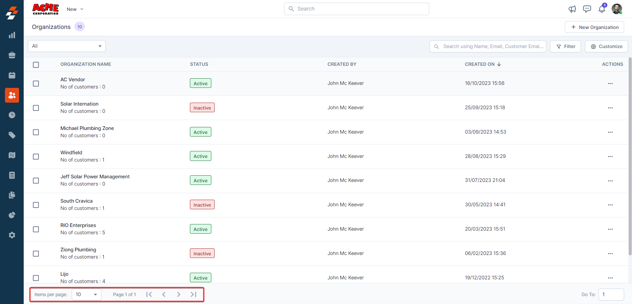The width and height of the screenshot is (632, 304).
Task: Check the Windfield organization checkbox
Action: [x=36, y=157]
